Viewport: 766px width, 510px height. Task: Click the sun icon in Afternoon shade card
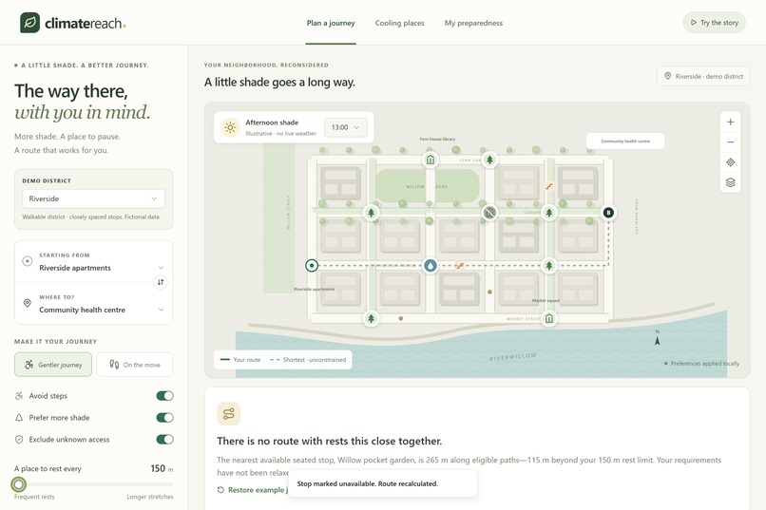tap(230, 127)
